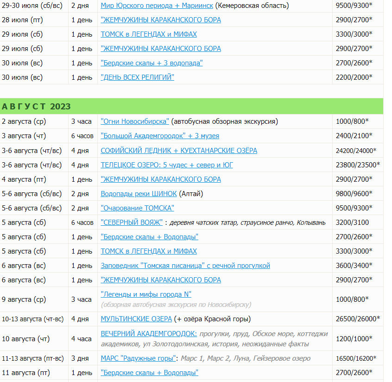Open Заповедник "Томская писаница" river trip link

coord(185,266)
